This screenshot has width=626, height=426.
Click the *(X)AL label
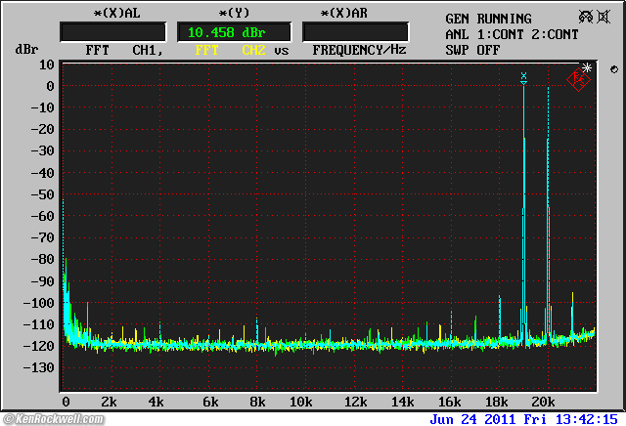(x=116, y=13)
